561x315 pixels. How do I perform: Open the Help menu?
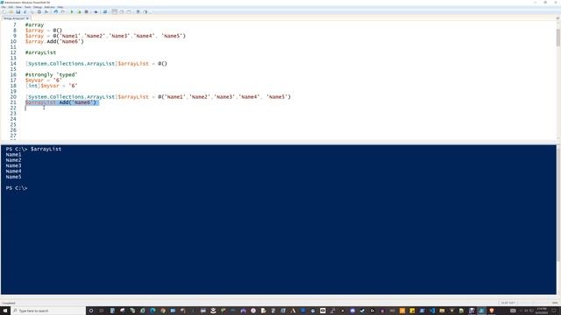(60, 7)
